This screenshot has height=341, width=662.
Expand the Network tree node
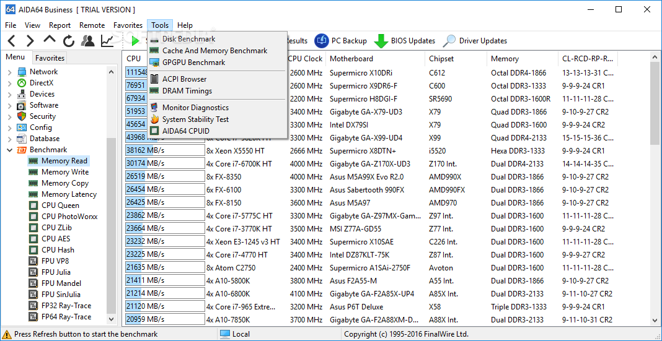coord(9,72)
